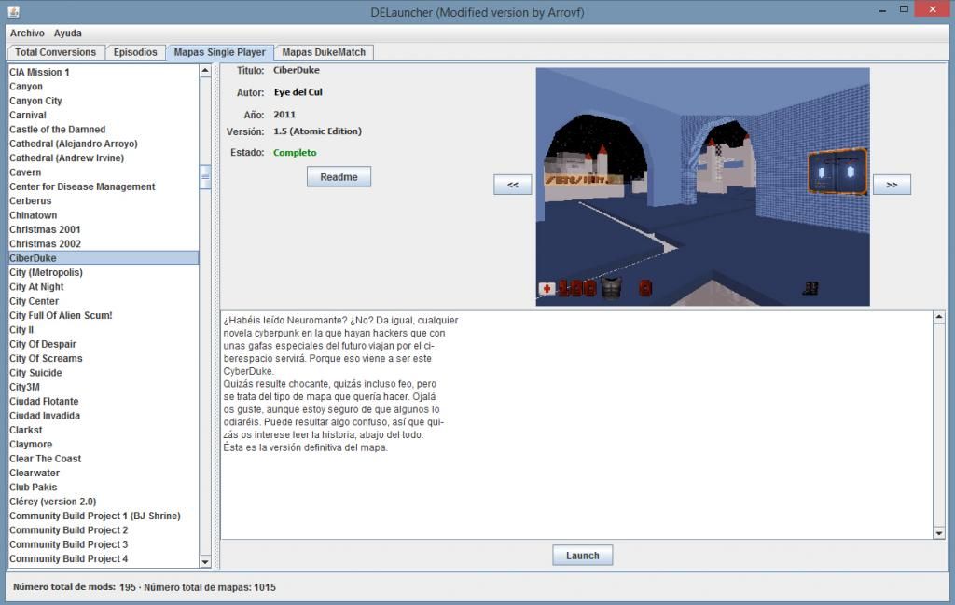Image resolution: width=955 pixels, height=605 pixels.
Task: Select Castle of the Damned
Action: (104, 129)
